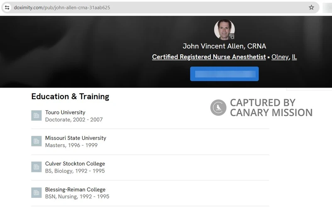Screen dimensions: 332x207
Task: Click the Doctorate, 2002 - 2007 line
Action: (x=74, y=119)
